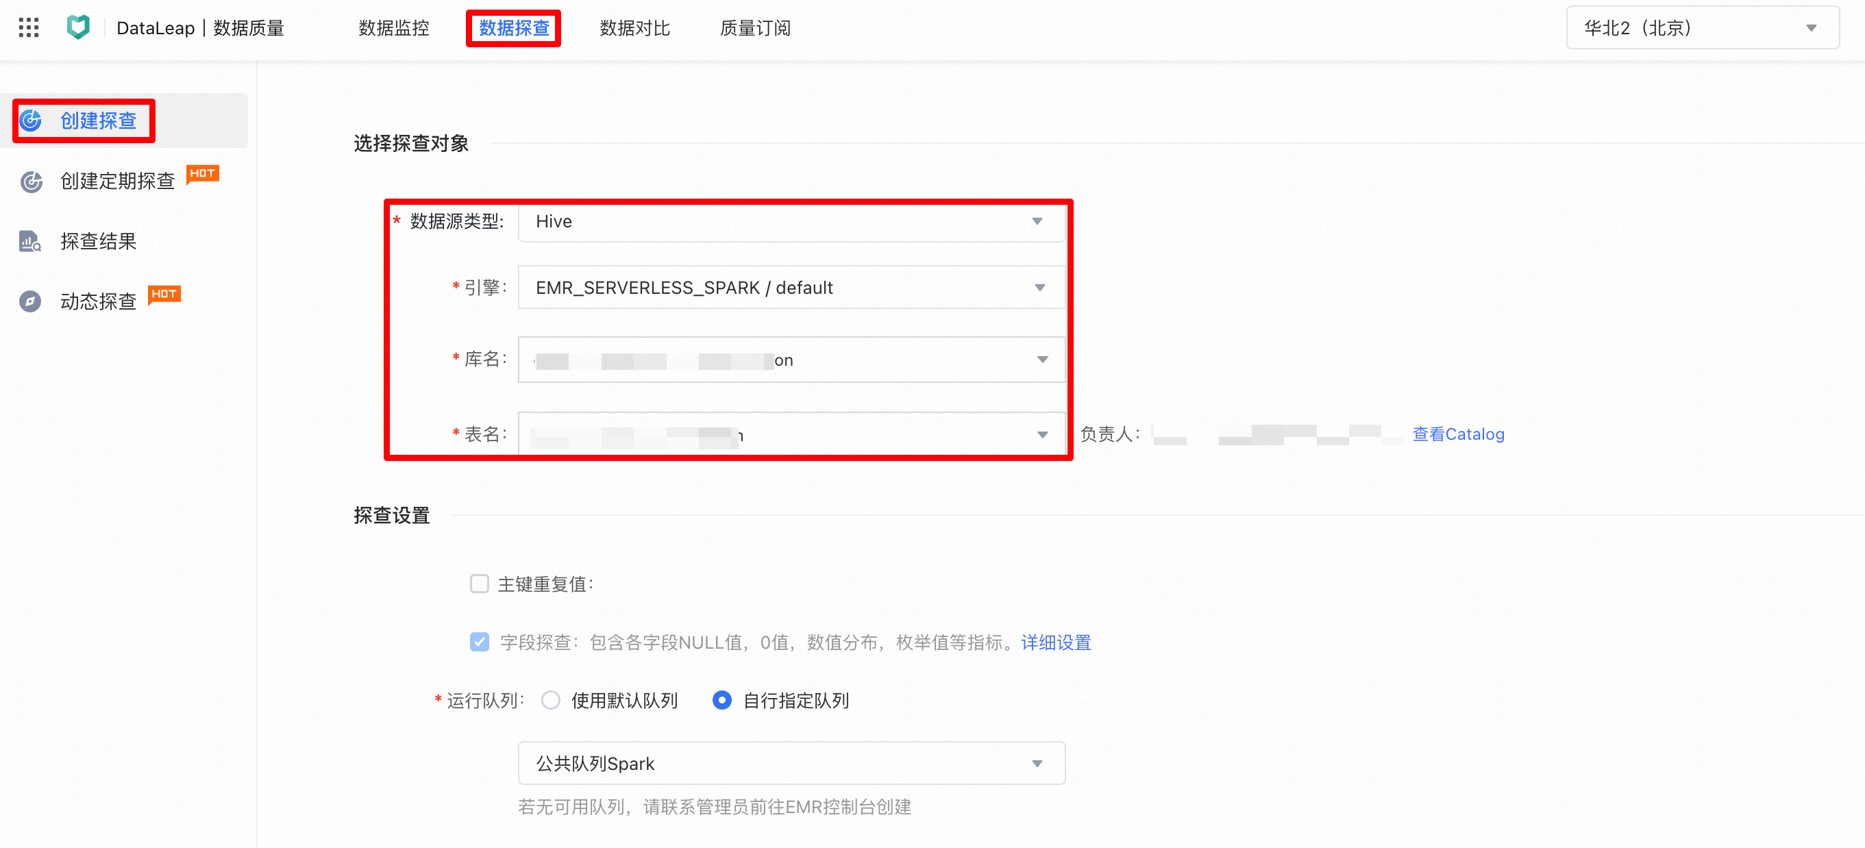The width and height of the screenshot is (1865, 848).
Task: Open the 详细设置 link
Action: tap(1056, 642)
